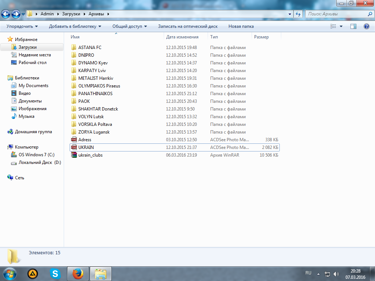Select the VOLYN Lutsk folder icon
Image resolution: width=375 pixels, height=281 pixels.
click(74, 116)
